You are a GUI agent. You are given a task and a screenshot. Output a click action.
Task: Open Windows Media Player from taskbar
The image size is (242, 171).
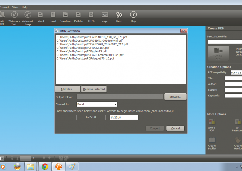[3, 167]
